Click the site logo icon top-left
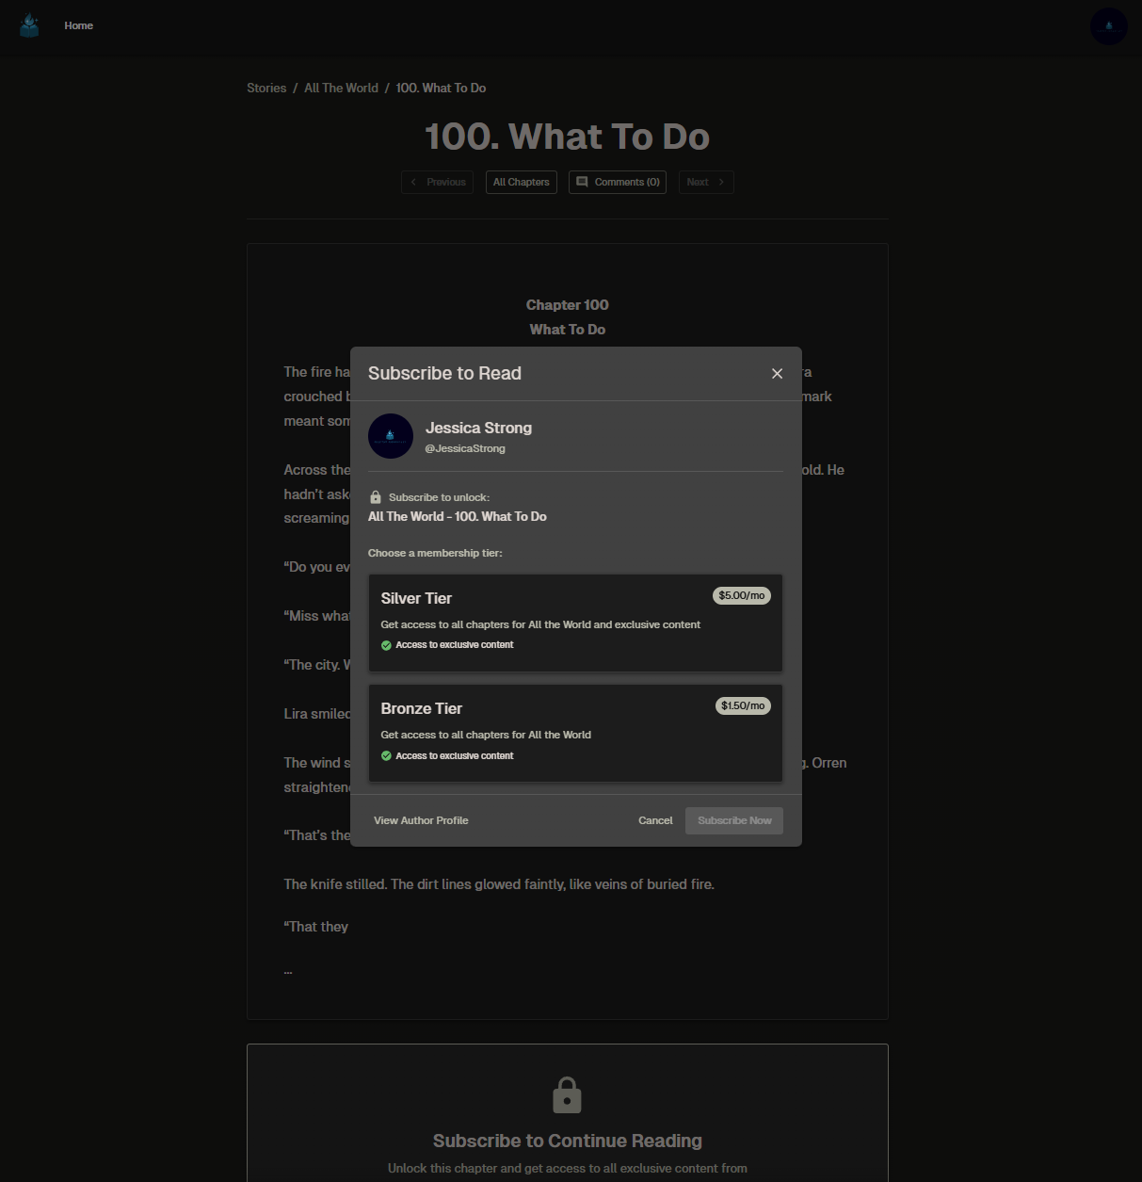1142x1182 pixels. (28, 25)
